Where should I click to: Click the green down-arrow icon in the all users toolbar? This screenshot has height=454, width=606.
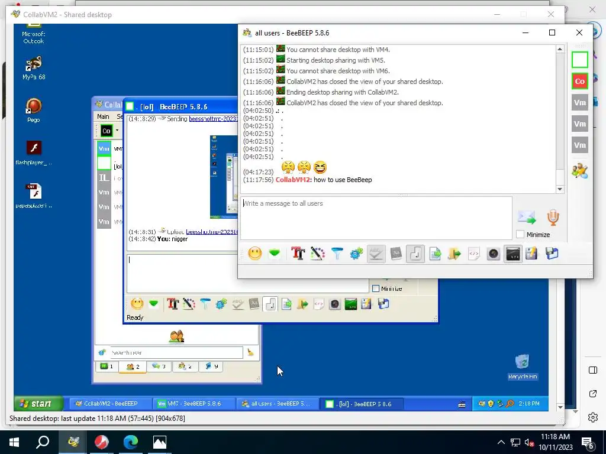[275, 254]
